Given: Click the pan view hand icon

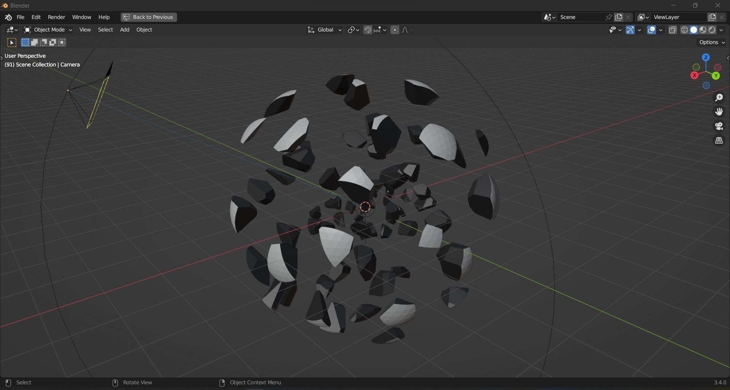Looking at the screenshot, I should (x=719, y=112).
